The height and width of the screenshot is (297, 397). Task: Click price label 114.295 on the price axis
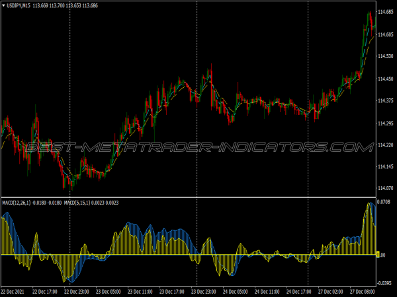click(x=386, y=123)
